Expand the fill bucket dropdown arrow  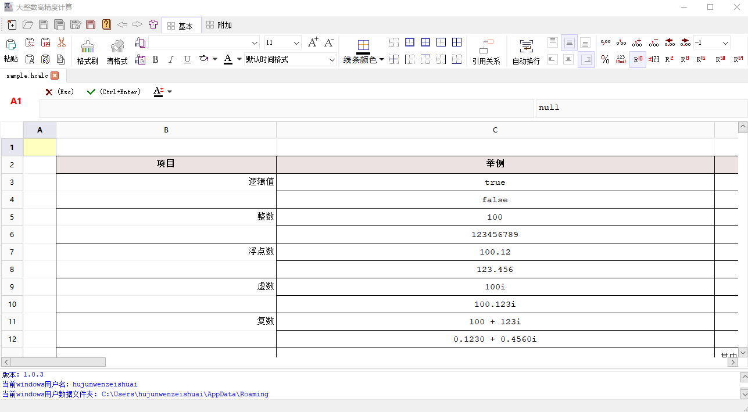tap(215, 59)
